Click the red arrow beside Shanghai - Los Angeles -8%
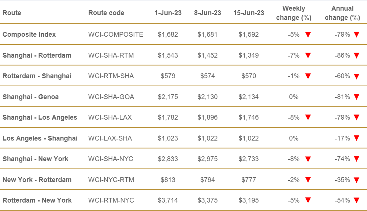This screenshot has height=211, width=367. tap(308, 117)
